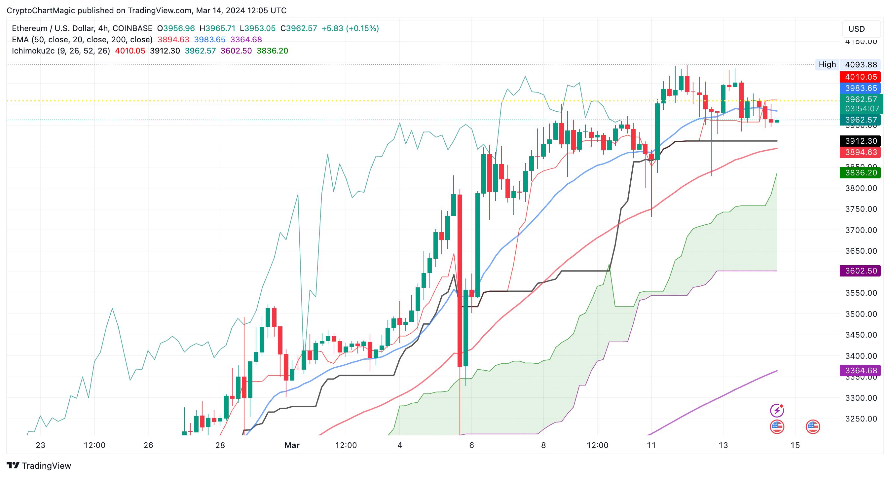Click the US flag event icon below the lightning icon
The height and width of the screenshot is (477, 890).
click(777, 426)
